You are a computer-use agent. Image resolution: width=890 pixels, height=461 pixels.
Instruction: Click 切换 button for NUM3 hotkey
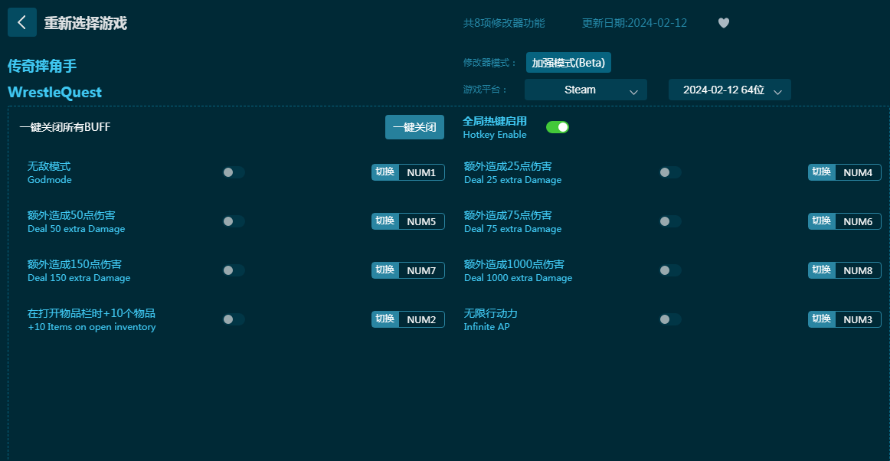pyautogui.click(x=822, y=319)
